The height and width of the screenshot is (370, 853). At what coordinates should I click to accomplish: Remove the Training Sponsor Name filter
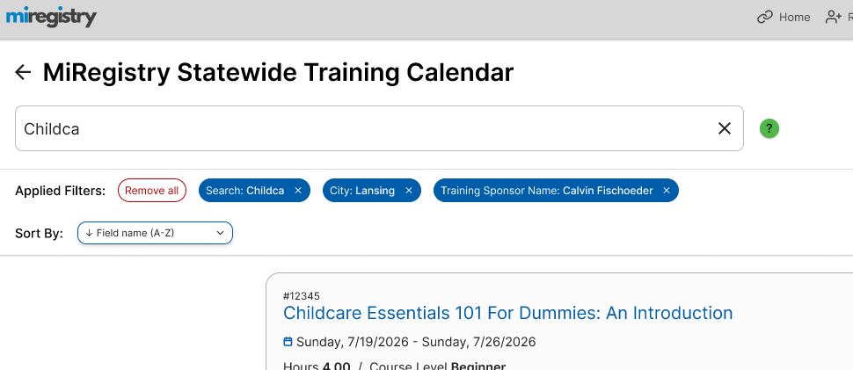(x=667, y=191)
